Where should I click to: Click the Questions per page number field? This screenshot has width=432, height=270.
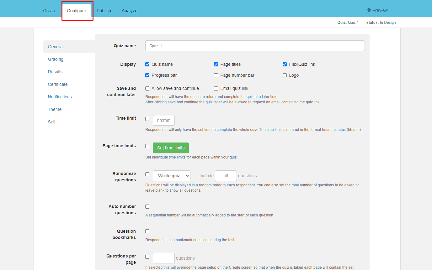(x=164, y=258)
